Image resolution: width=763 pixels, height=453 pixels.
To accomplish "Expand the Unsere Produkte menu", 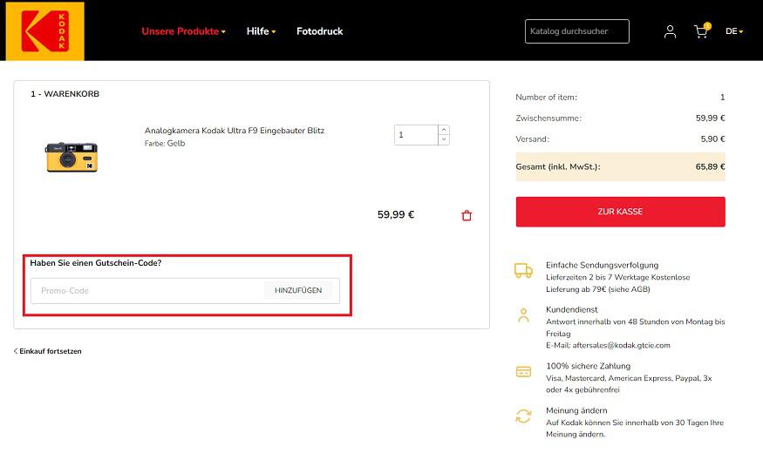I will 183,31.
